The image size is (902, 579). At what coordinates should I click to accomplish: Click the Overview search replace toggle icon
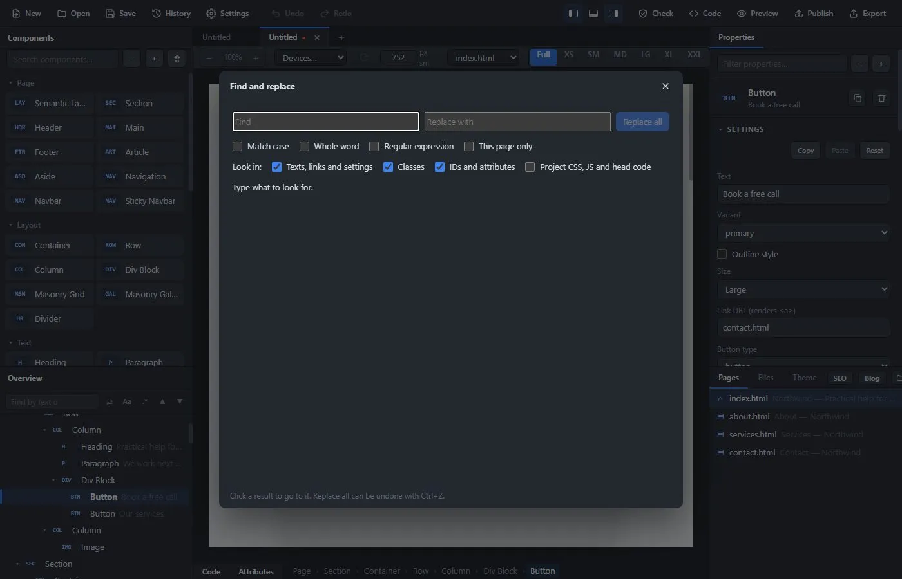click(110, 401)
